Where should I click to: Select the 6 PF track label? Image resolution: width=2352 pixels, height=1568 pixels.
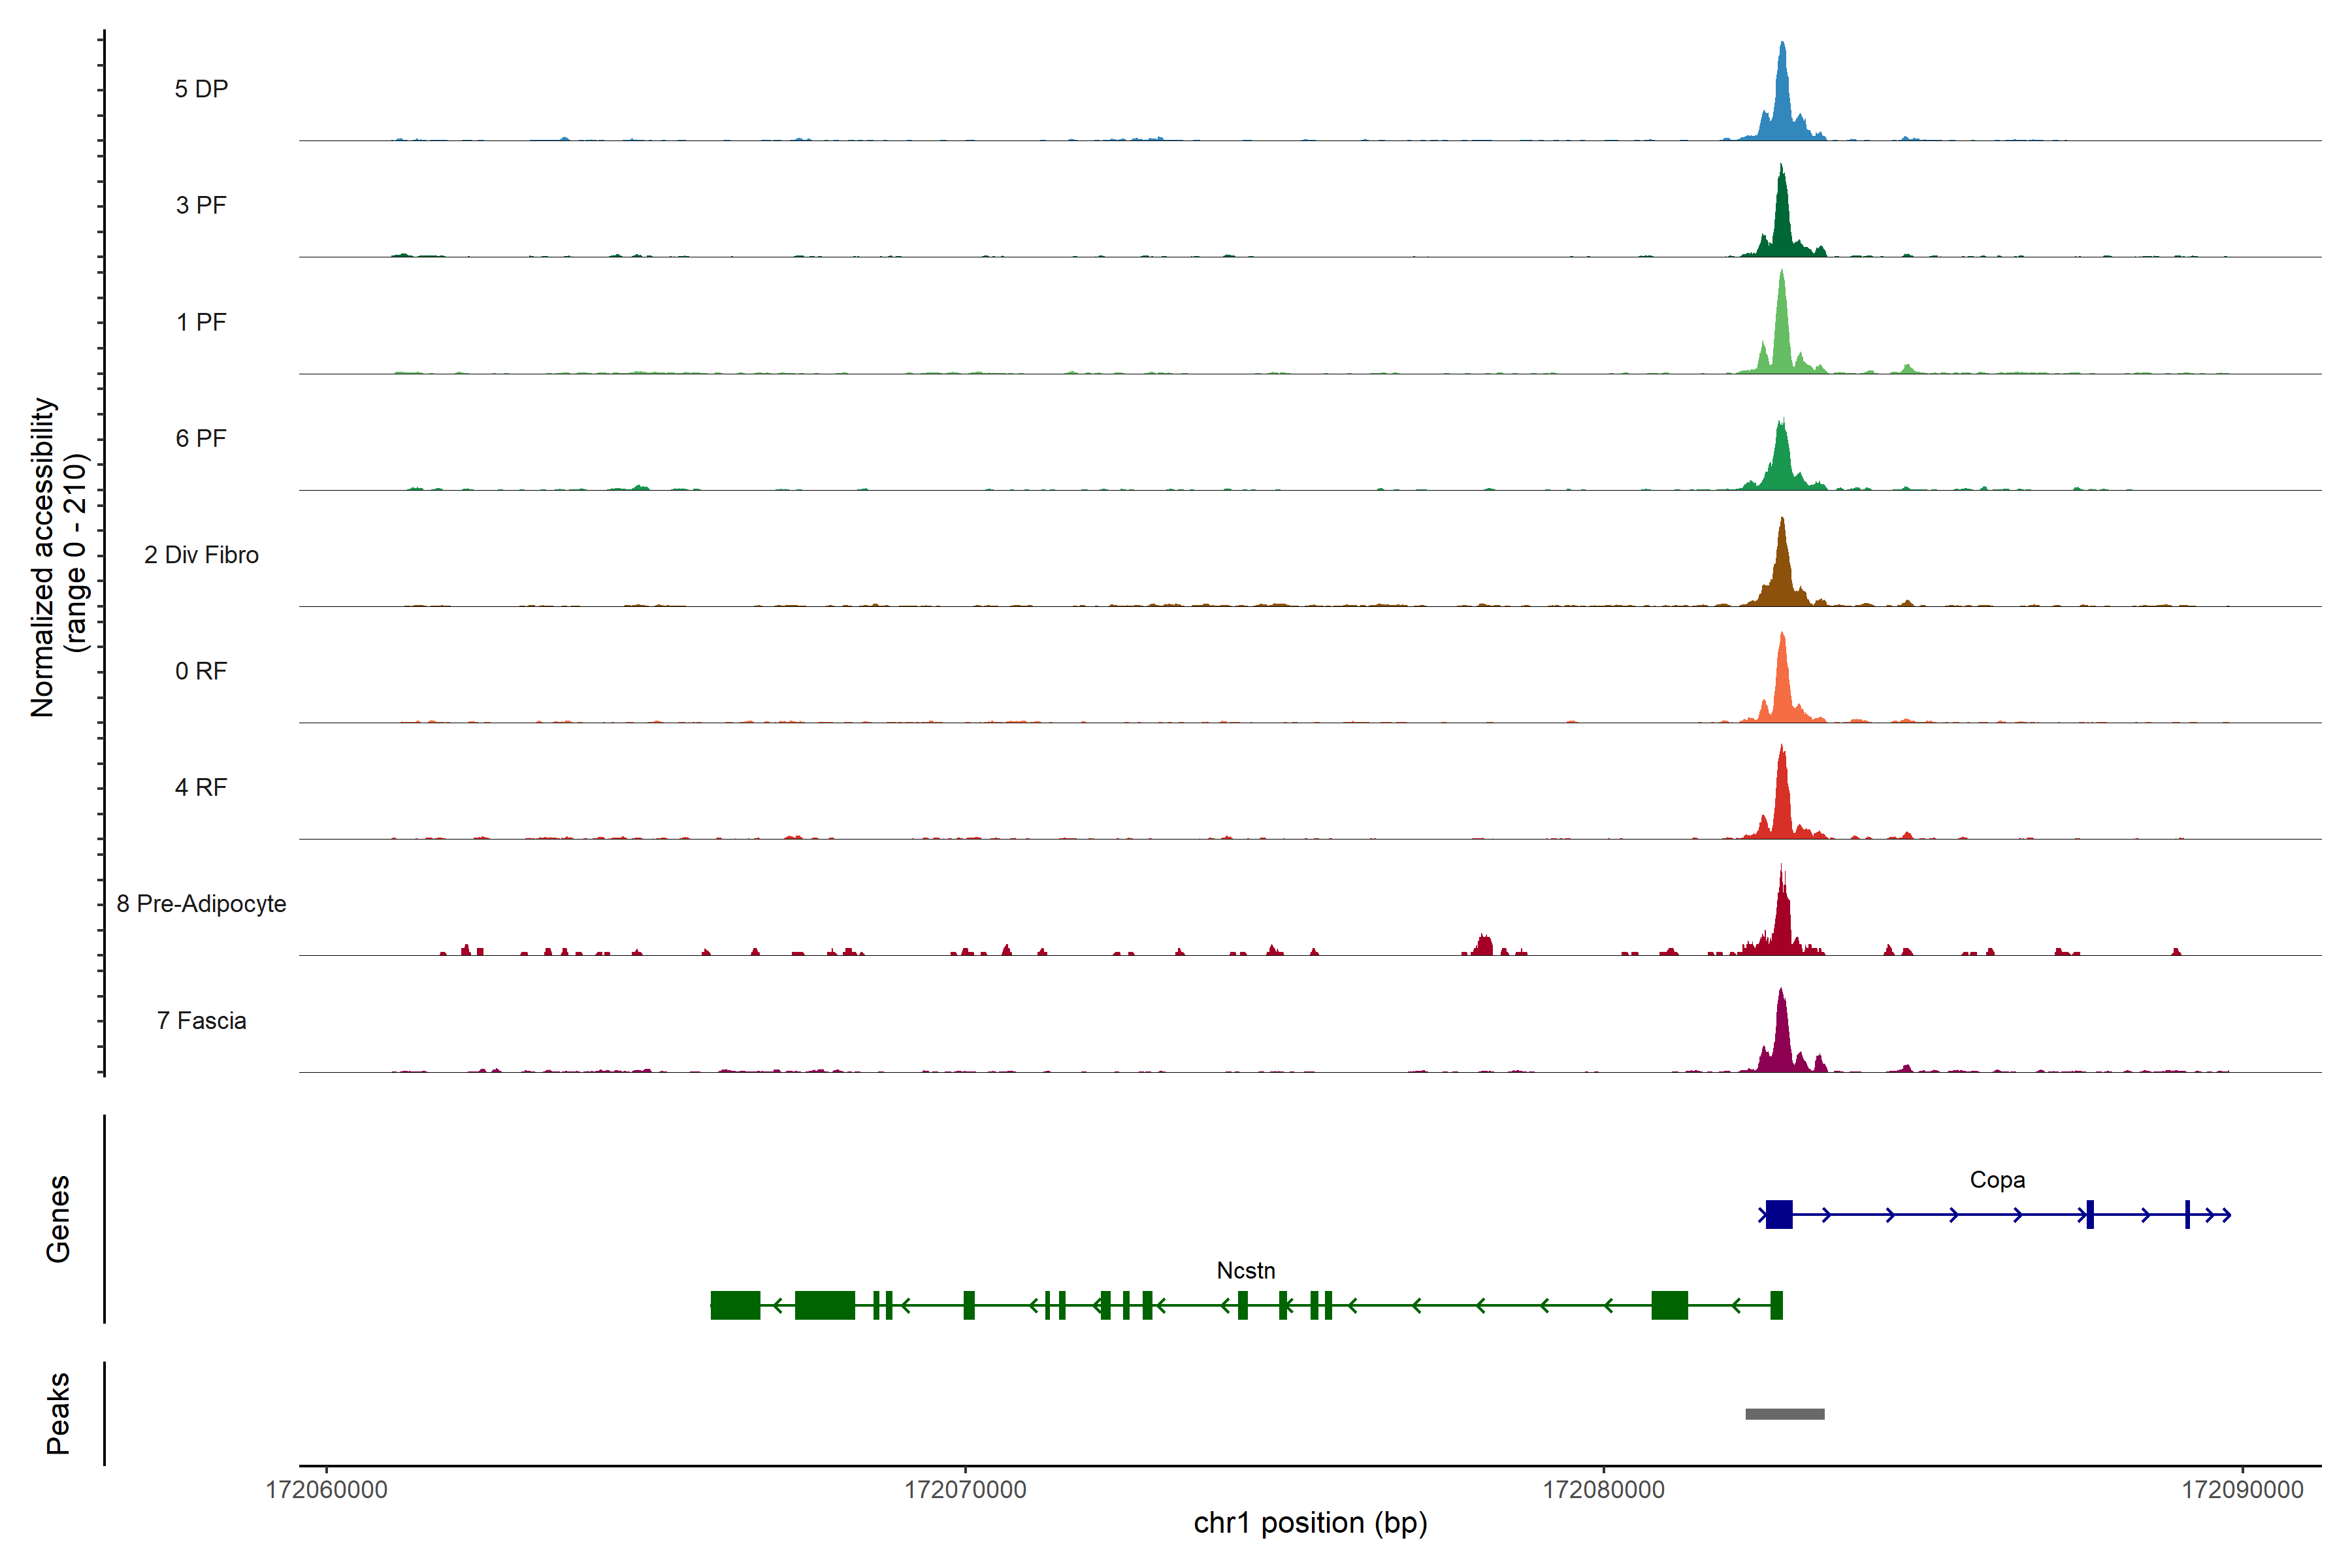click(x=201, y=438)
